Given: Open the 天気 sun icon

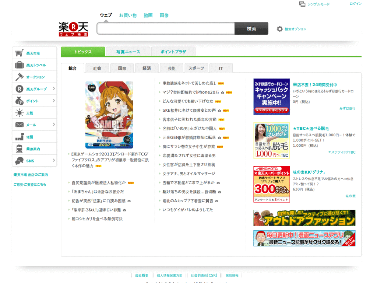Looking at the screenshot, I should click(x=19, y=113).
